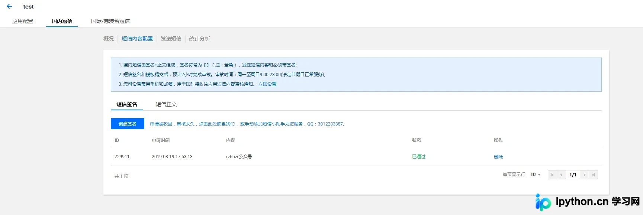
Task: Click 每页显示行 label
Action: pyautogui.click(x=514, y=175)
